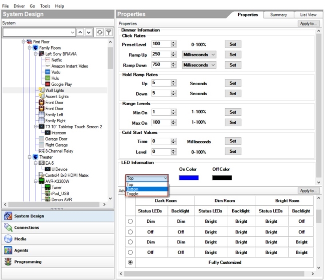326x280 pixels.
Task: Click the EA-5 controller icon
Action: point(42,163)
